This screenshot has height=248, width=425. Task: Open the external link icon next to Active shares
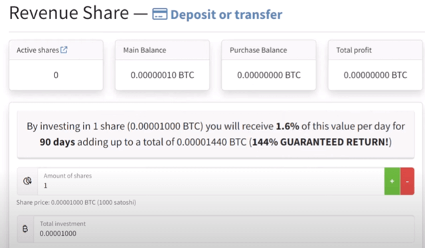64,50
